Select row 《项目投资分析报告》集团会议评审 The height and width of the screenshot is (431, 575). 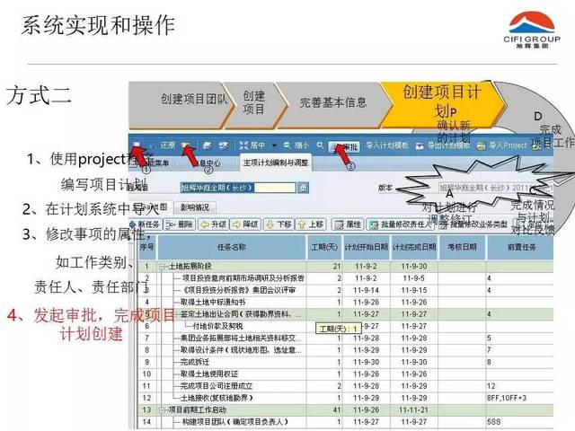coord(345,290)
